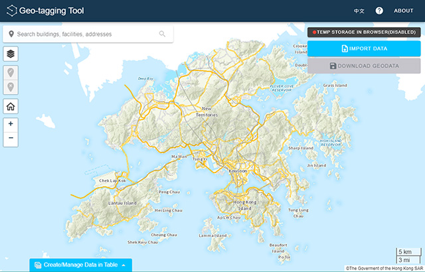Click the location pin in search bar
Screen dimensions: 425x272
[x=11, y=34]
